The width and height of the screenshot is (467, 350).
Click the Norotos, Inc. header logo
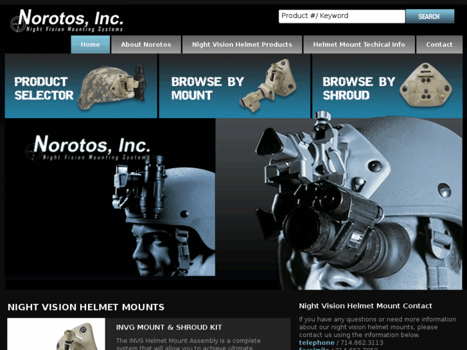(67, 21)
